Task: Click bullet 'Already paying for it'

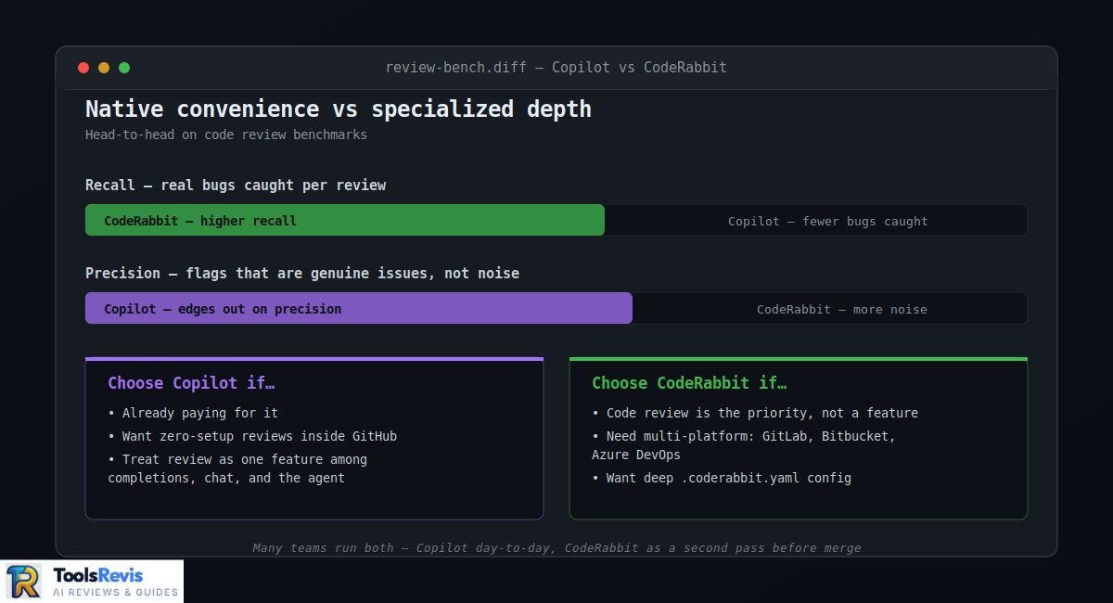Action: point(193,413)
